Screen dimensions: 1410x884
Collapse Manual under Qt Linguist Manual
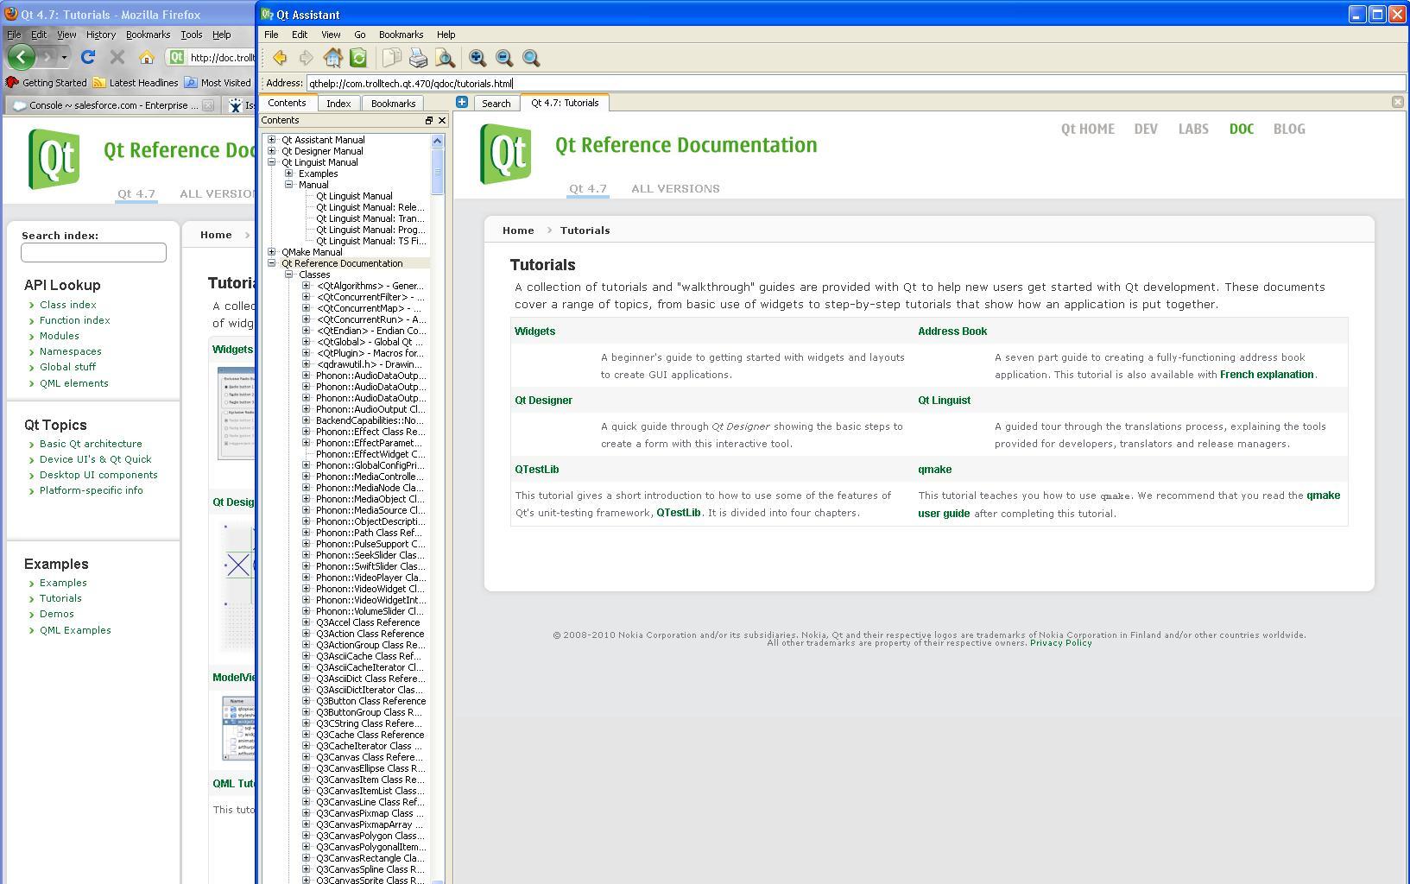pos(289,185)
